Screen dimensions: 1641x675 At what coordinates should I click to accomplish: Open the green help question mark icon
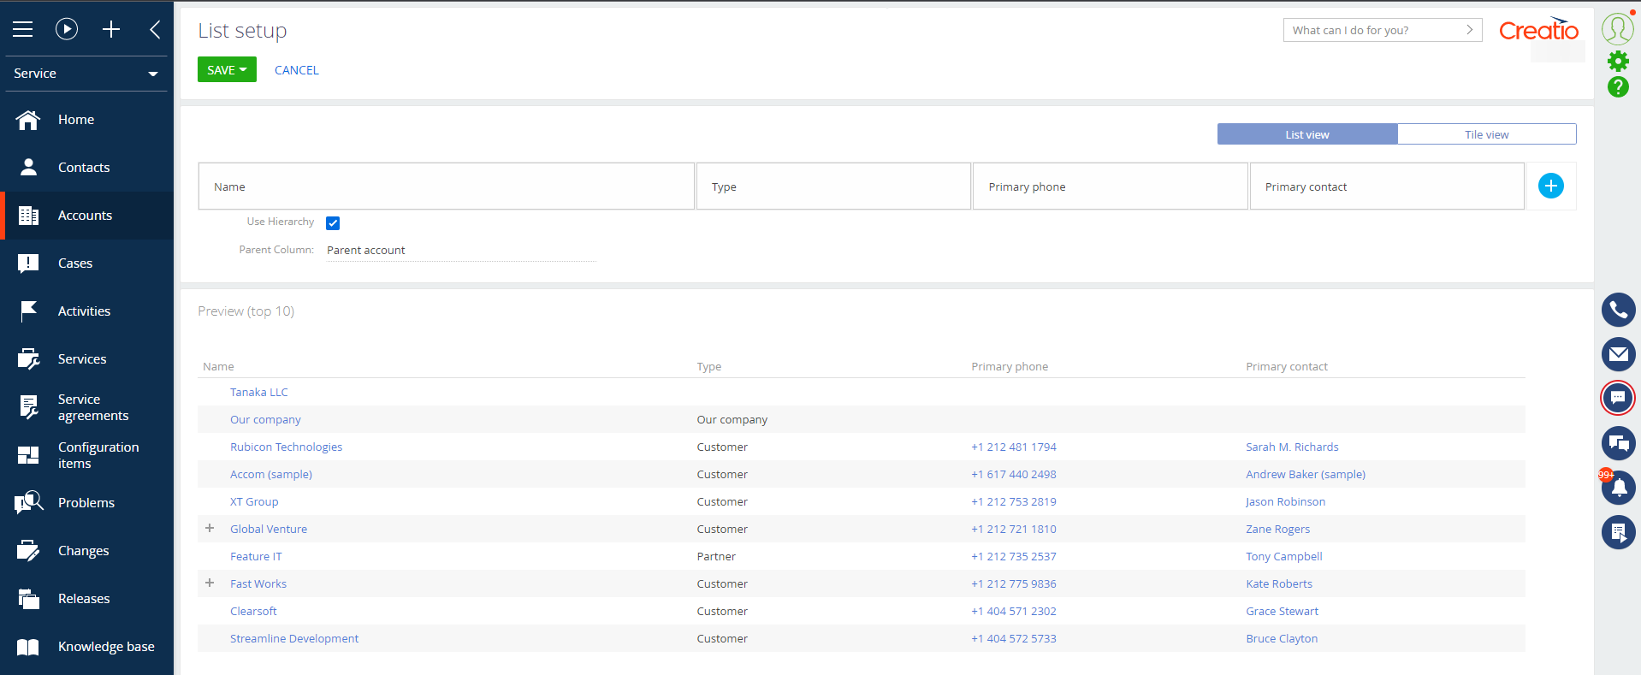(x=1618, y=86)
